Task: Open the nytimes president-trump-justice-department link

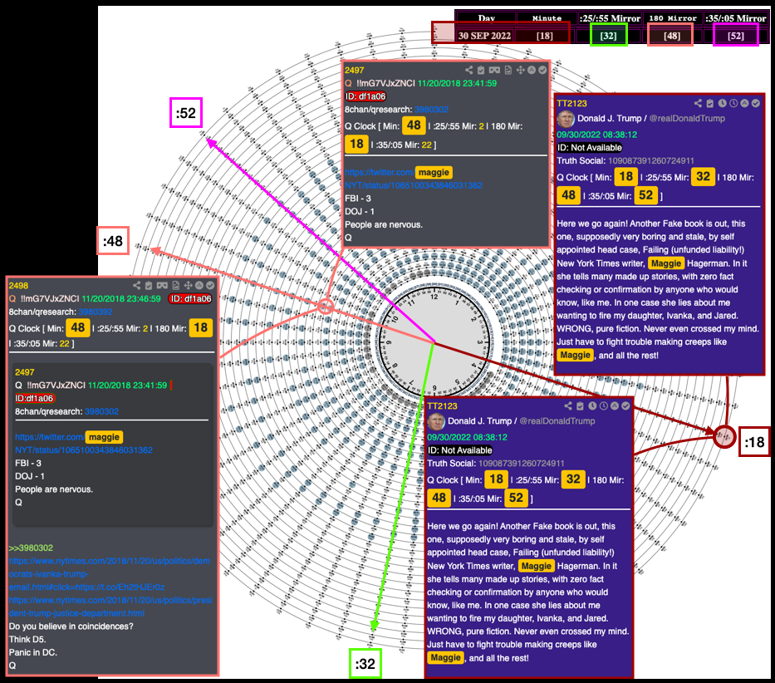Action: tap(110, 607)
